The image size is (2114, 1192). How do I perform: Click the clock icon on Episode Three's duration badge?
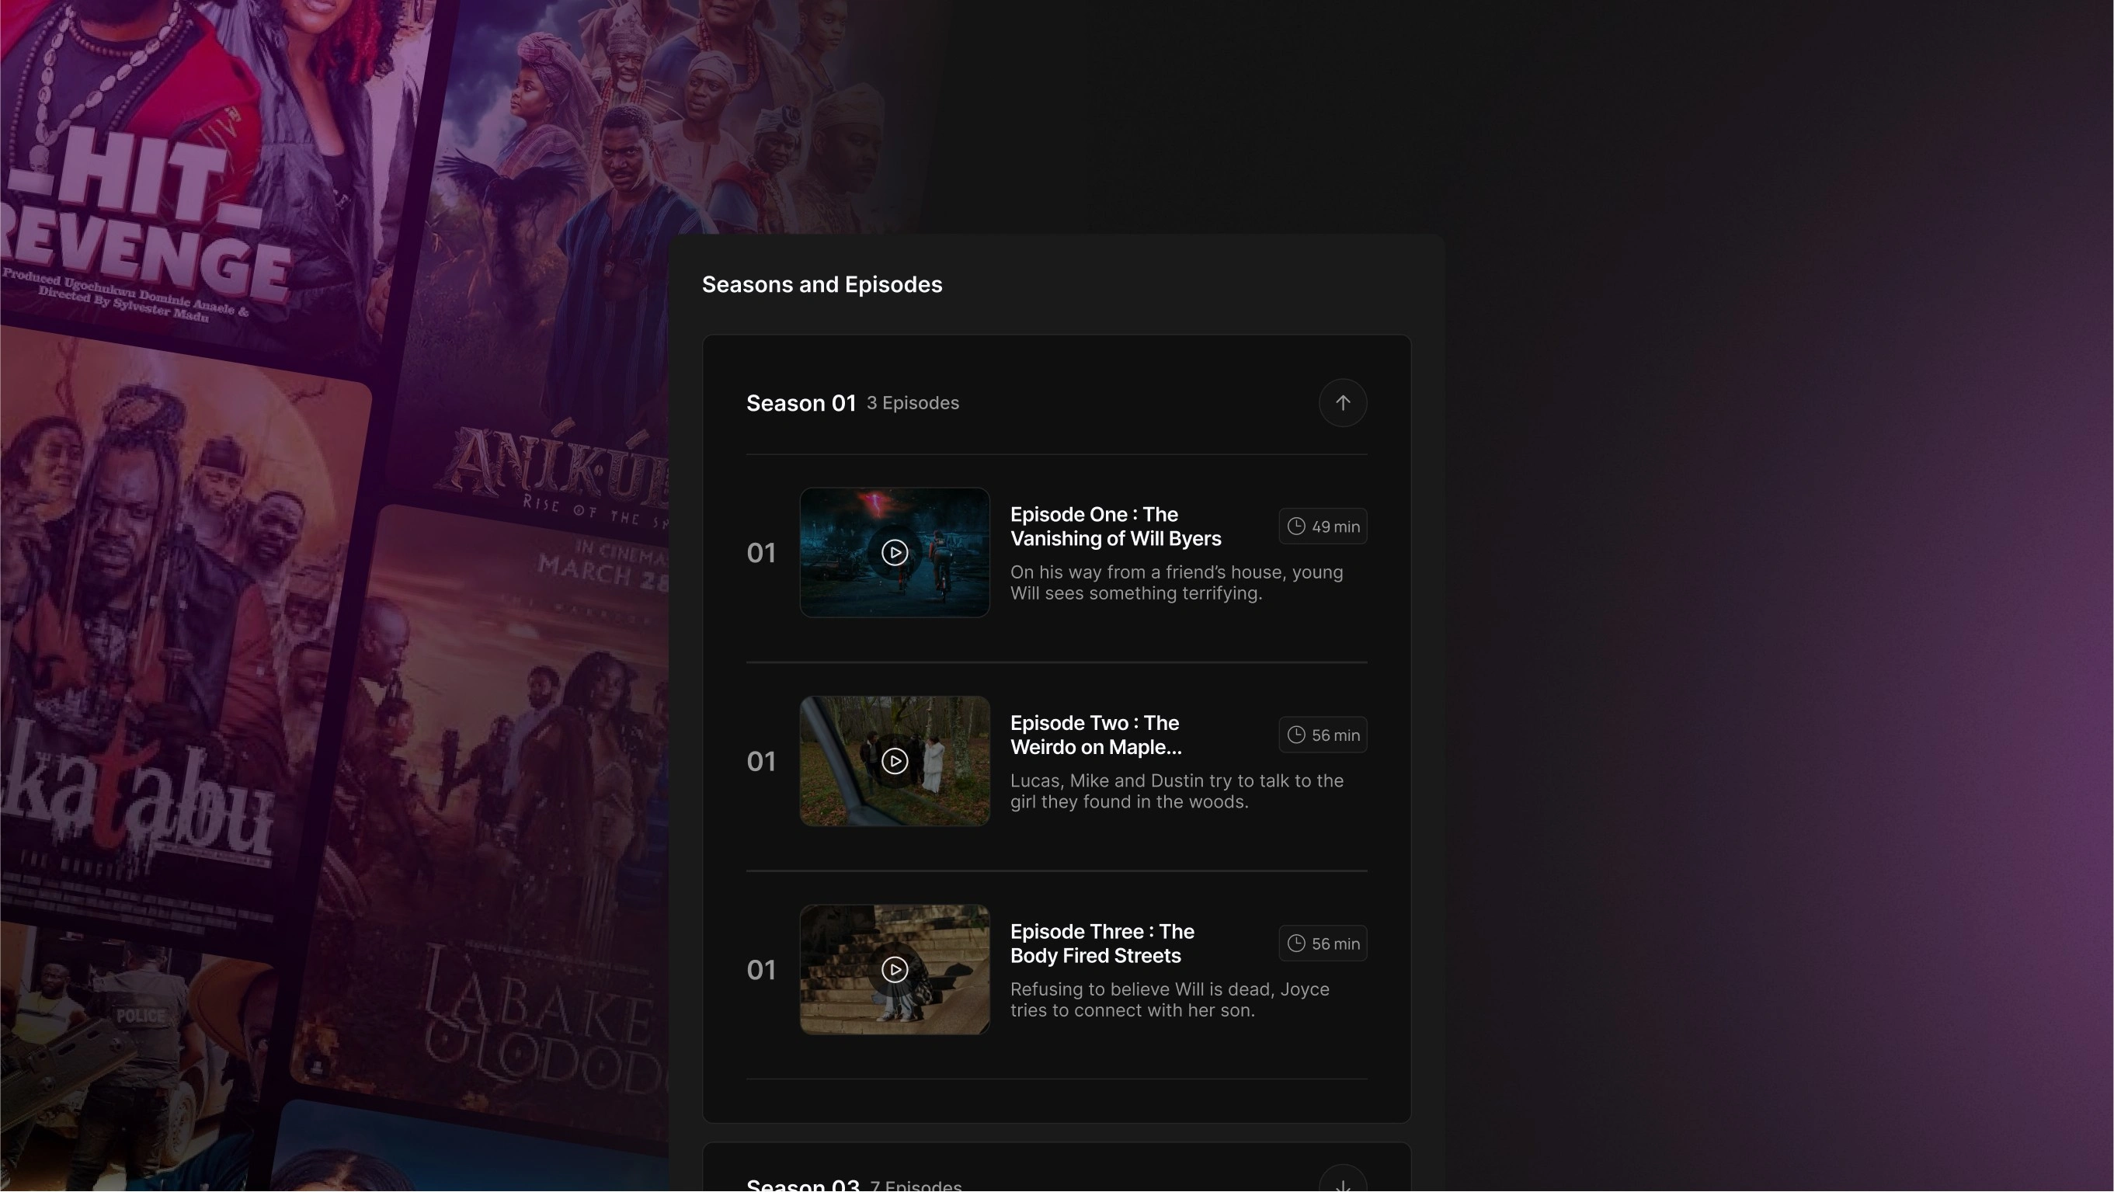click(1295, 944)
